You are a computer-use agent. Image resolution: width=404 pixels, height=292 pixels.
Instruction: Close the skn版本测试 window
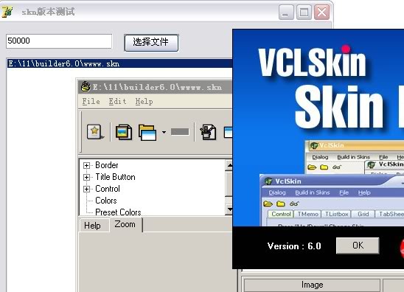click(321, 12)
